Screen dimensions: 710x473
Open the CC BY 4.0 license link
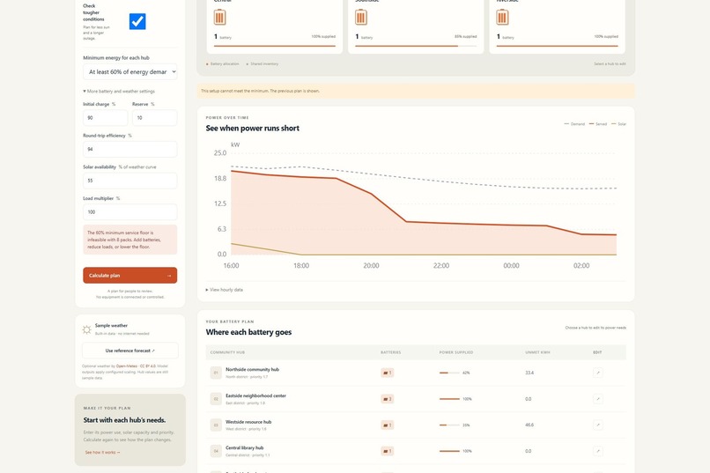pyautogui.click(x=148, y=366)
